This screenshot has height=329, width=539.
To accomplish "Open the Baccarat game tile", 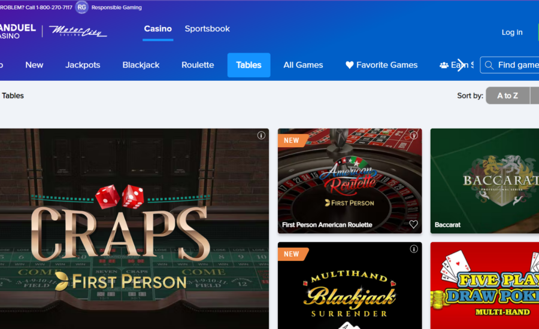I will pyautogui.click(x=485, y=181).
